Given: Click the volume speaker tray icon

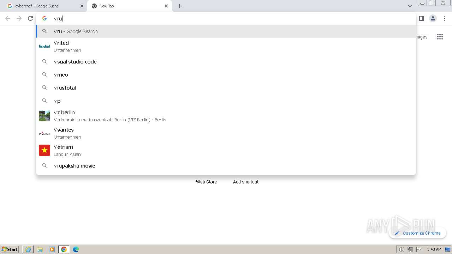Looking at the screenshot, I should click(x=401, y=249).
